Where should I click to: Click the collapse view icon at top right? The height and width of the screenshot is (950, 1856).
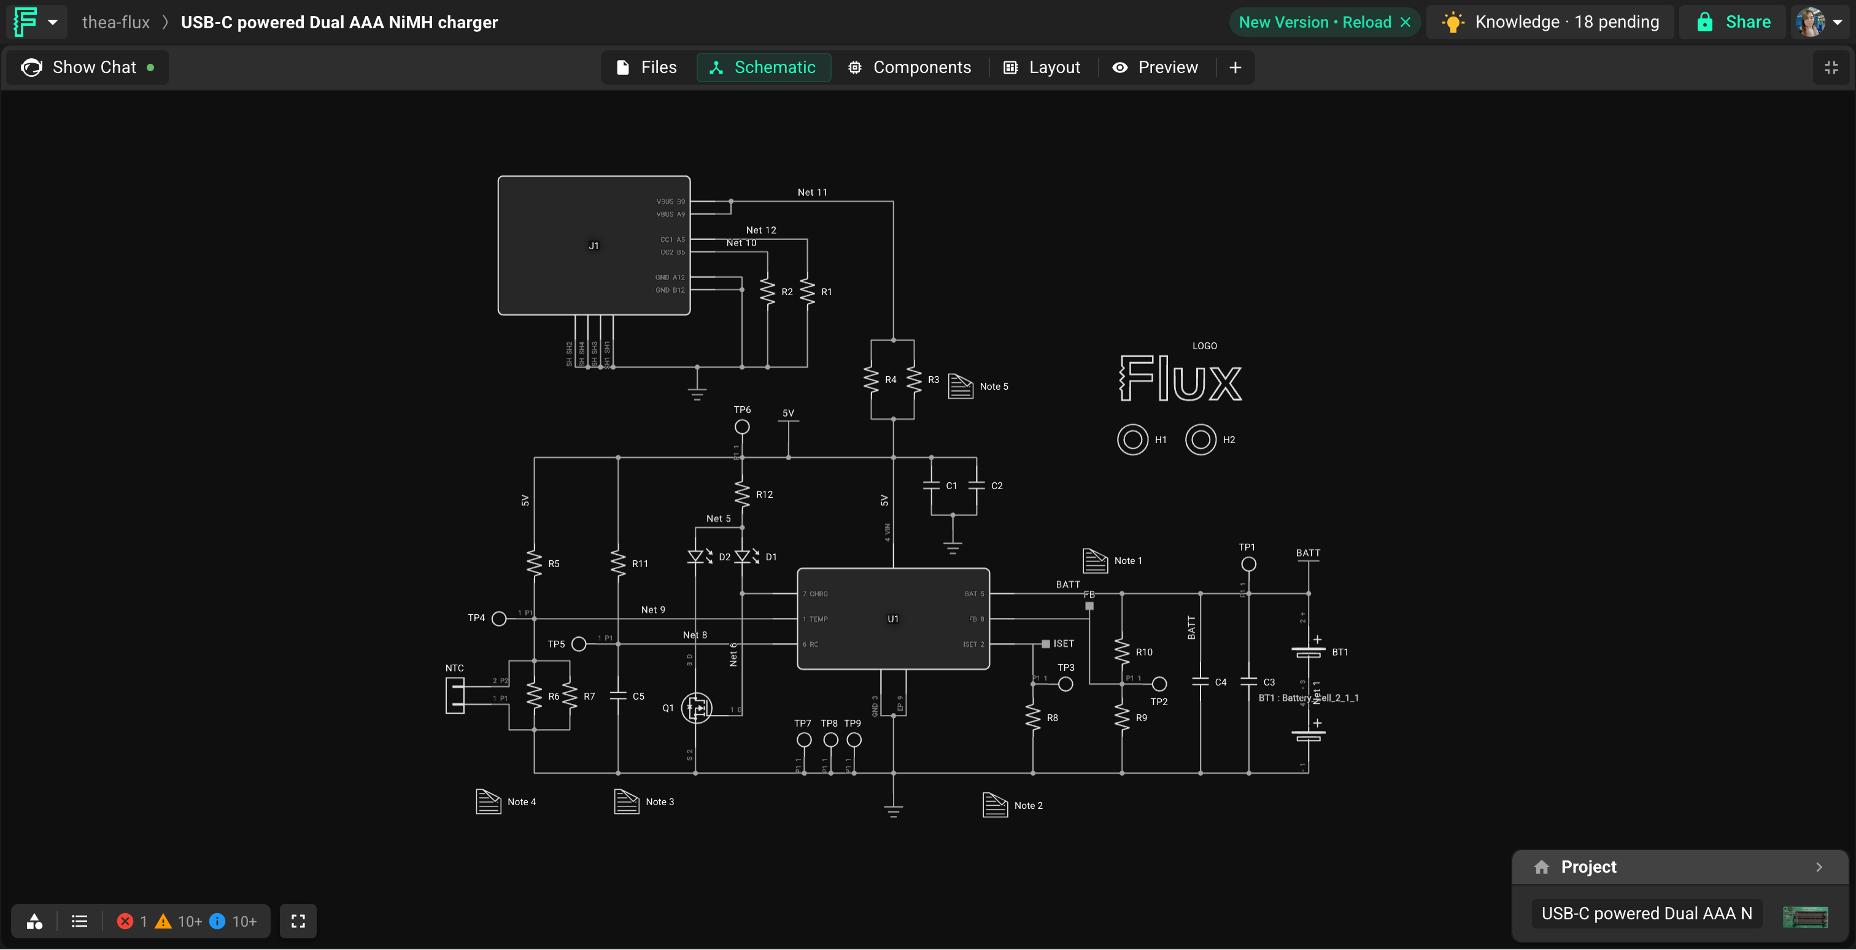click(x=1831, y=68)
